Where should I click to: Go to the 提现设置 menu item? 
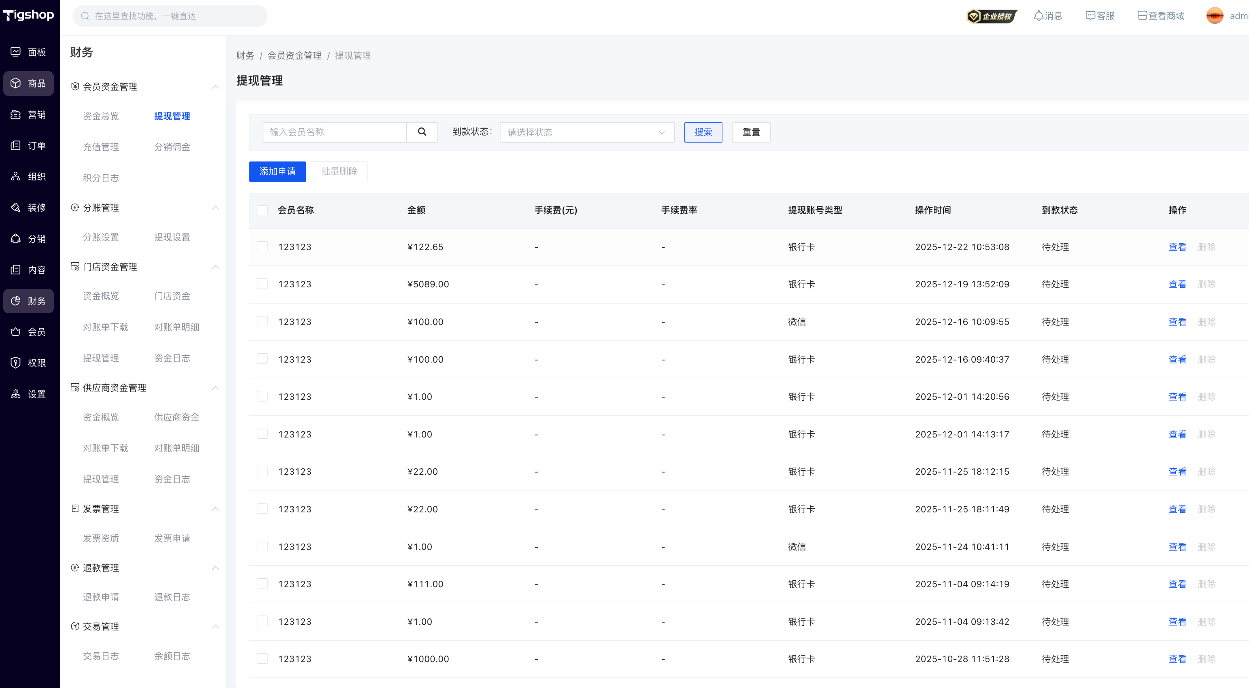point(172,237)
